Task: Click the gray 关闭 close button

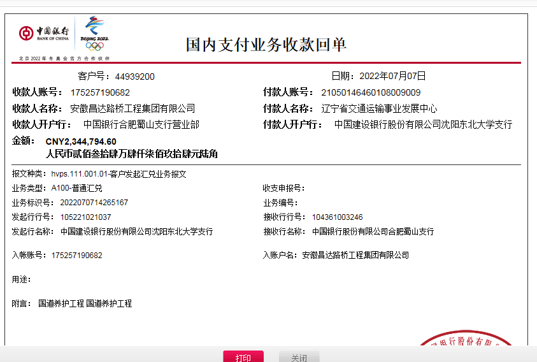Action: [x=299, y=358]
